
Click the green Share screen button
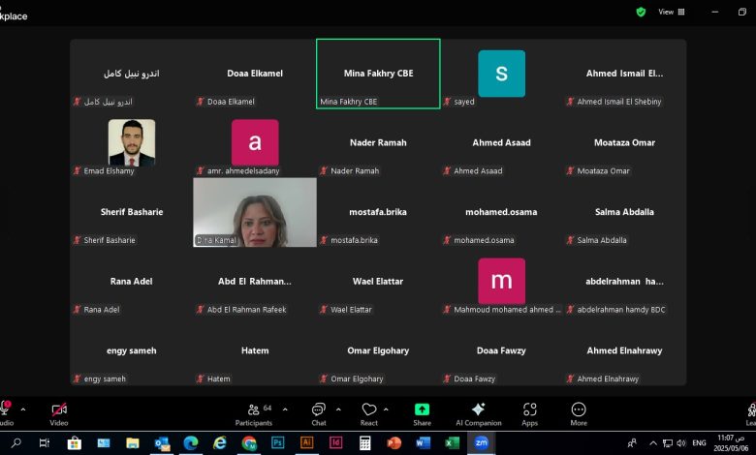[x=422, y=414]
